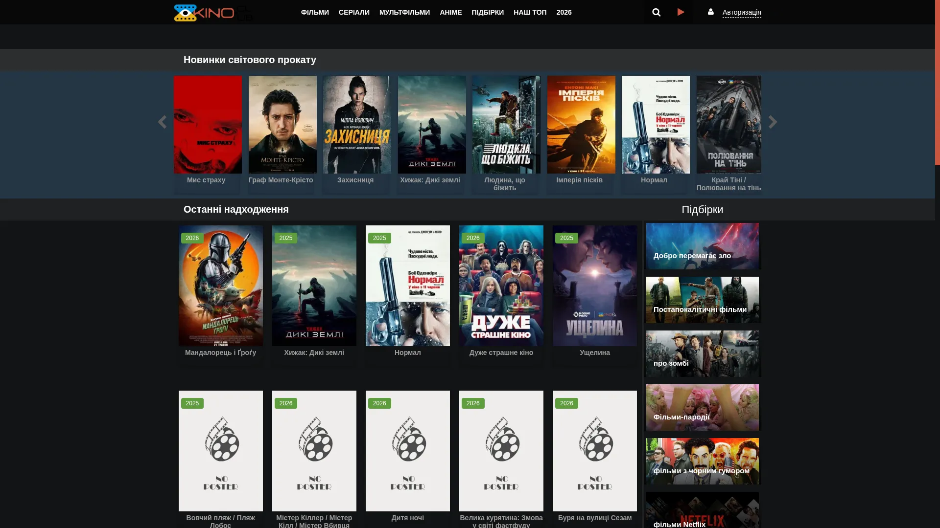Click the Дитя ночі title link
The height and width of the screenshot is (528, 940).
point(408,518)
